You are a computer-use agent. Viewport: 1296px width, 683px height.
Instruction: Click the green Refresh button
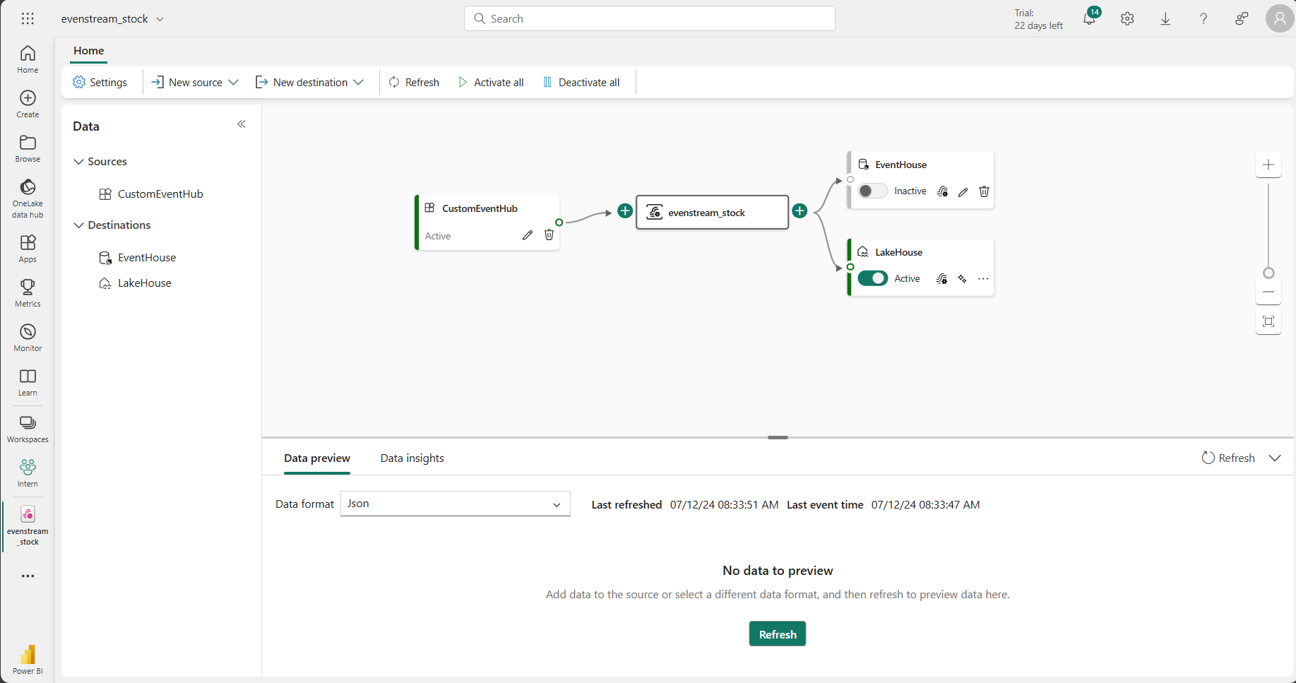click(x=778, y=634)
